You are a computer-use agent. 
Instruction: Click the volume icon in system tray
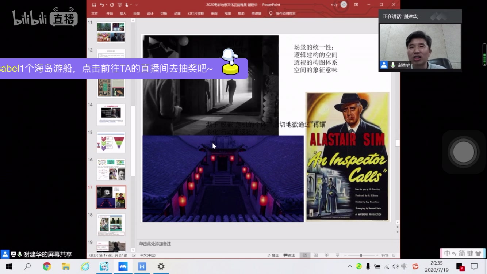395,266
